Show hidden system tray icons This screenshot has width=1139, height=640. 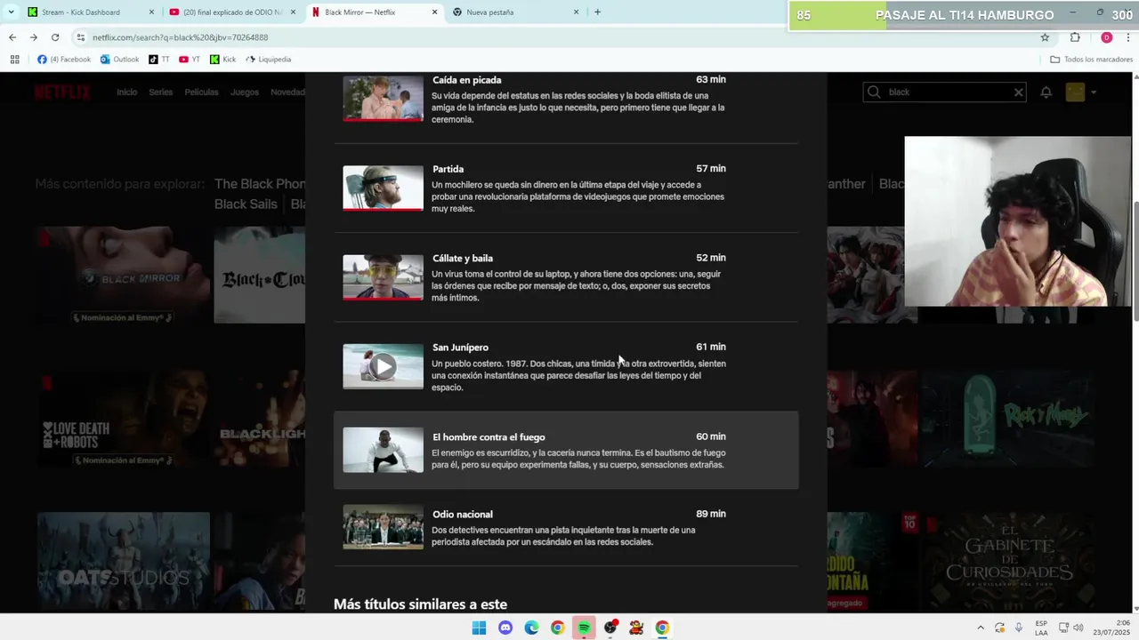pos(981,628)
